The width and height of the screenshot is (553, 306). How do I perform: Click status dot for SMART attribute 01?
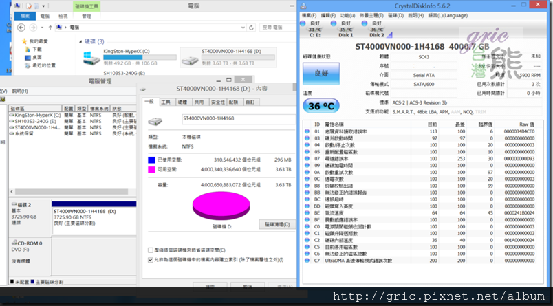(307, 131)
